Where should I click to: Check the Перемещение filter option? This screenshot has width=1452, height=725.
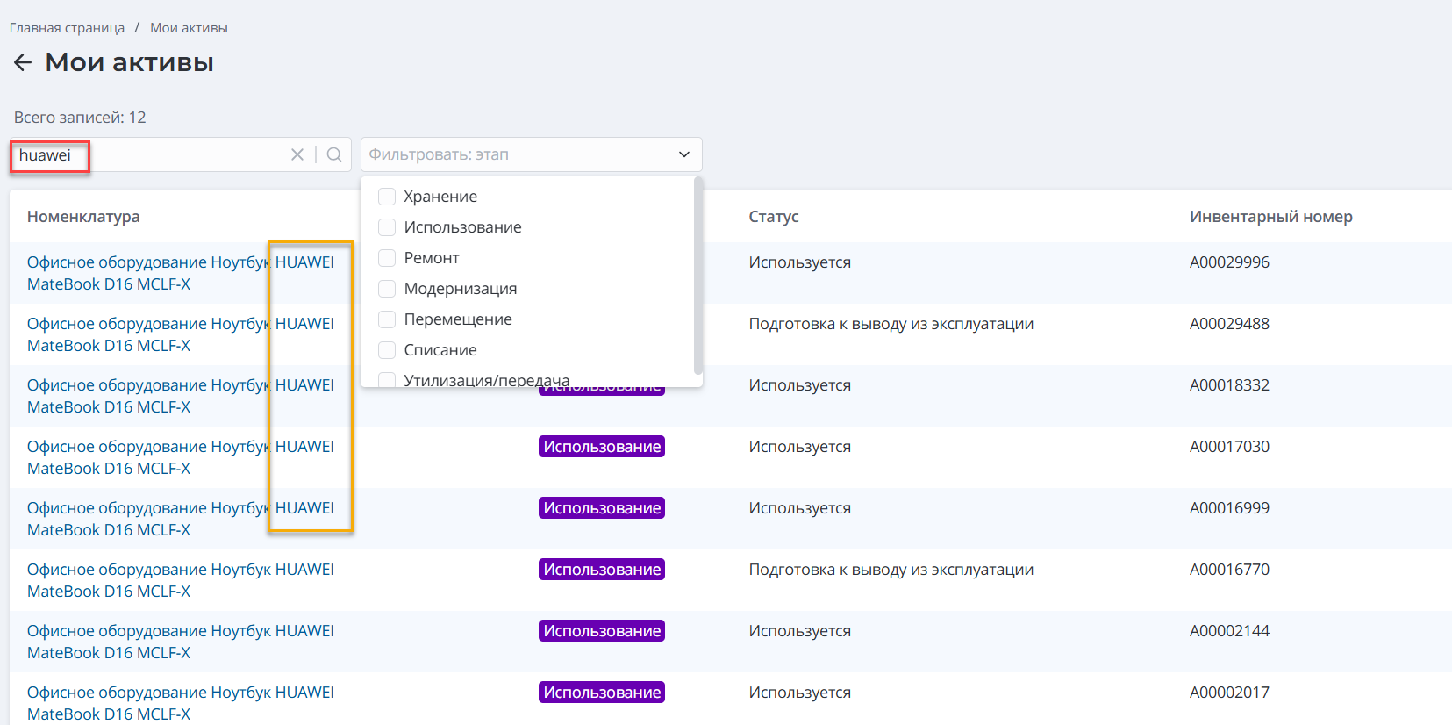pyautogui.click(x=387, y=319)
